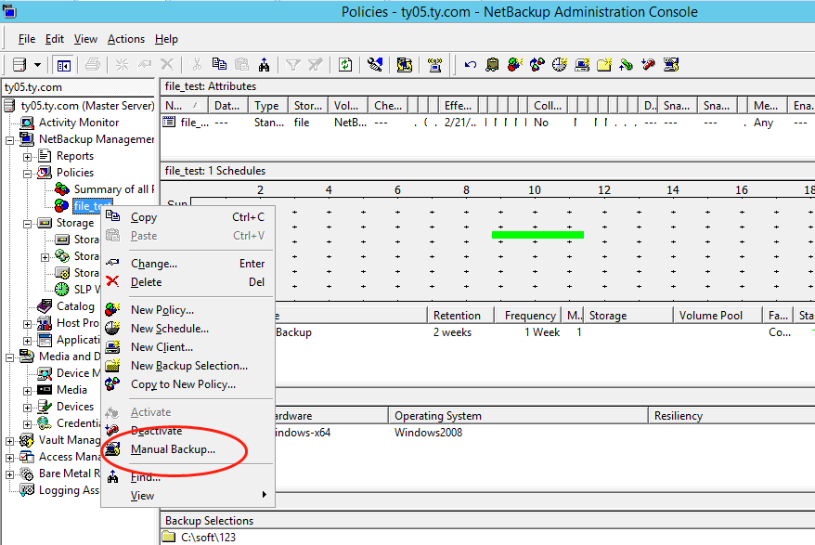Choose Copy from the context menu
Image resolution: width=815 pixels, height=545 pixels.
click(x=188, y=217)
